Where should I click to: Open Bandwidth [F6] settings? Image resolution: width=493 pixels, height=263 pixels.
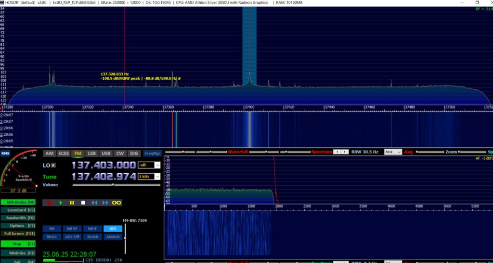(x=18, y=218)
